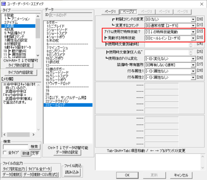This screenshot has height=180, width=207.
Task: Open the 発動する特殊技能 dropdown
Action: coord(193,38)
